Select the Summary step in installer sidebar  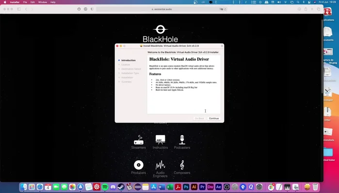pos(126,82)
